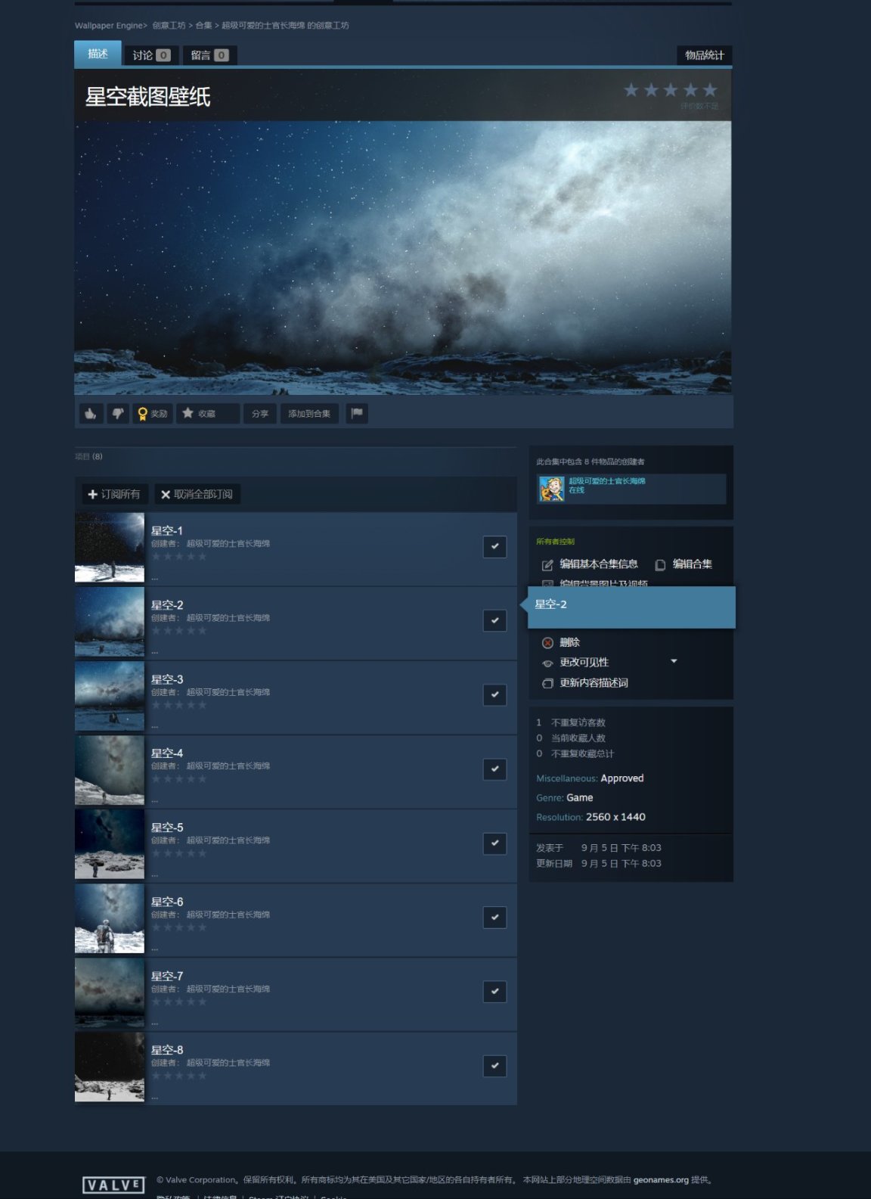Click 取消全部订阅 to unsubscribe all
The image size is (871, 1199).
[197, 494]
